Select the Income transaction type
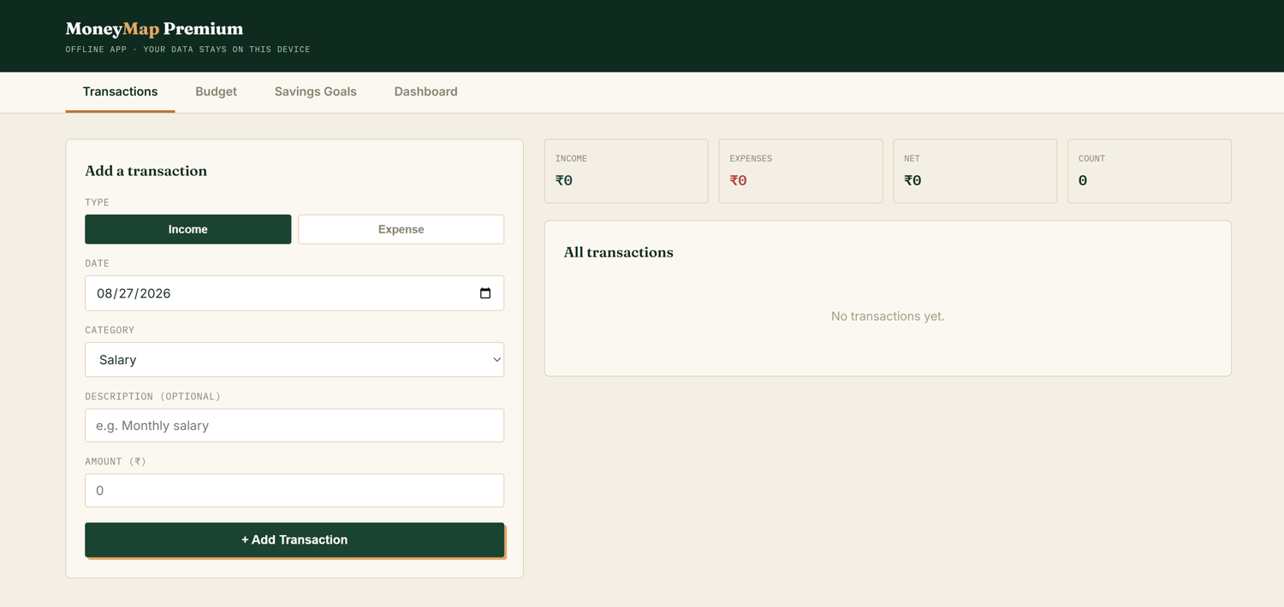1284x607 pixels. point(188,229)
